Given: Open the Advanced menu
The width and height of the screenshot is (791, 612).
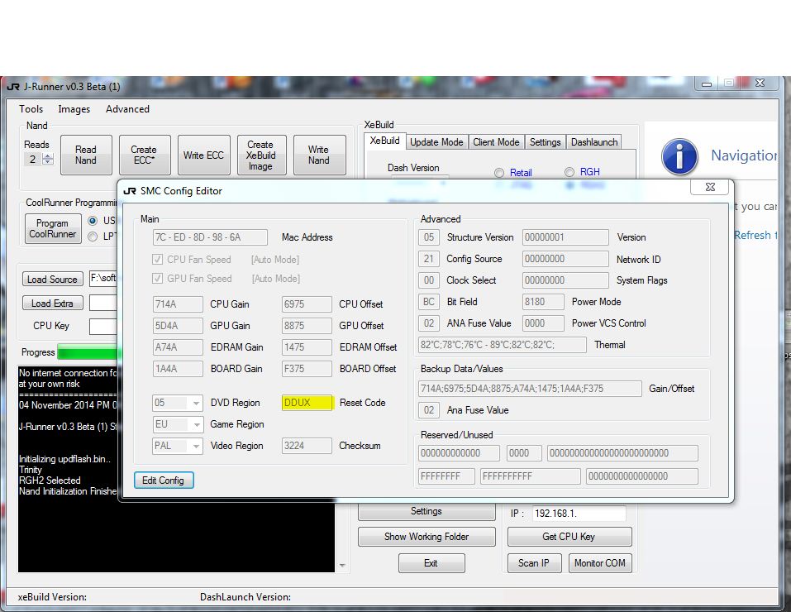Looking at the screenshot, I should click(127, 109).
